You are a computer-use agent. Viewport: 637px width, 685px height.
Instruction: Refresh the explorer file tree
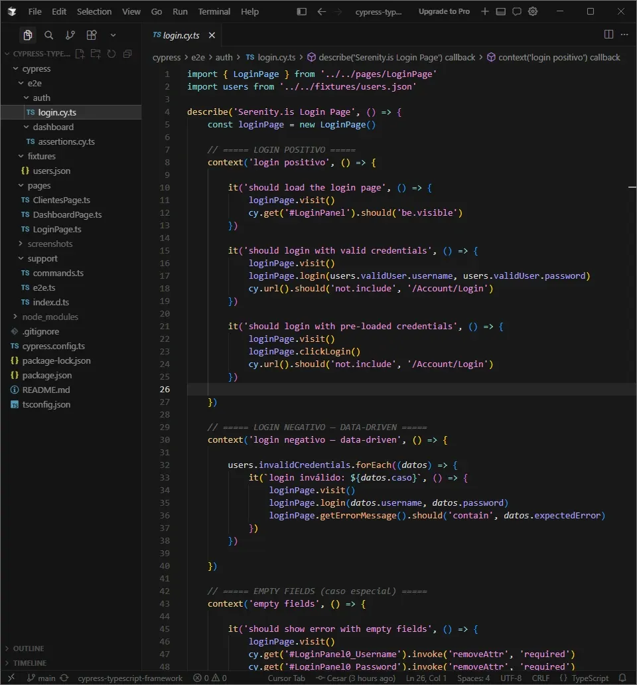111,54
